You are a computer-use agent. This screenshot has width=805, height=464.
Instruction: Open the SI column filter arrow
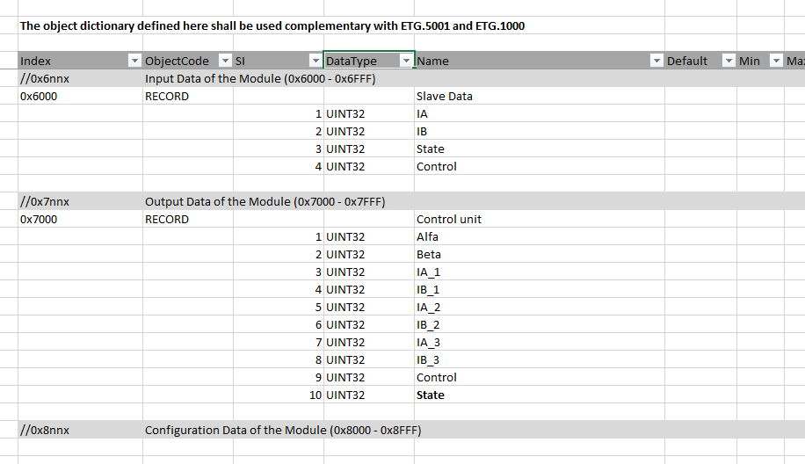[x=315, y=62]
